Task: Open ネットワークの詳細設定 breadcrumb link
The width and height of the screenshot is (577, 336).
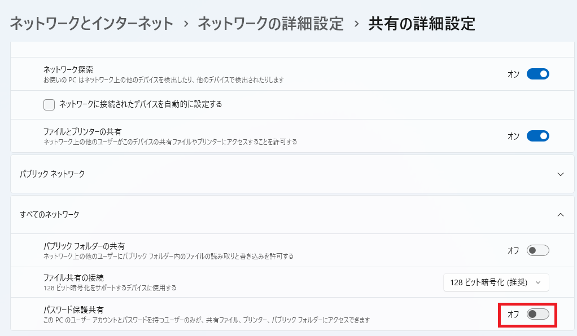Action: click(x=270, y=24)
